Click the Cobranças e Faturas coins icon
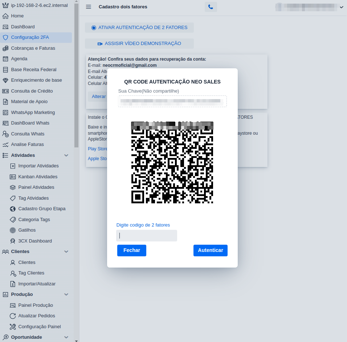The height and width of the screenshot is (342, 347). click(x=5, y=48)
